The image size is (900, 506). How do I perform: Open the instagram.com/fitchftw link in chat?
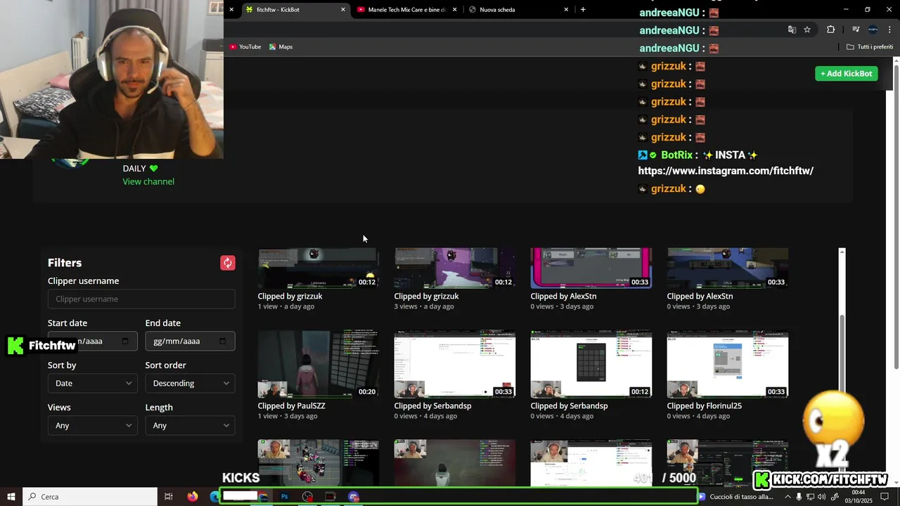726,171
